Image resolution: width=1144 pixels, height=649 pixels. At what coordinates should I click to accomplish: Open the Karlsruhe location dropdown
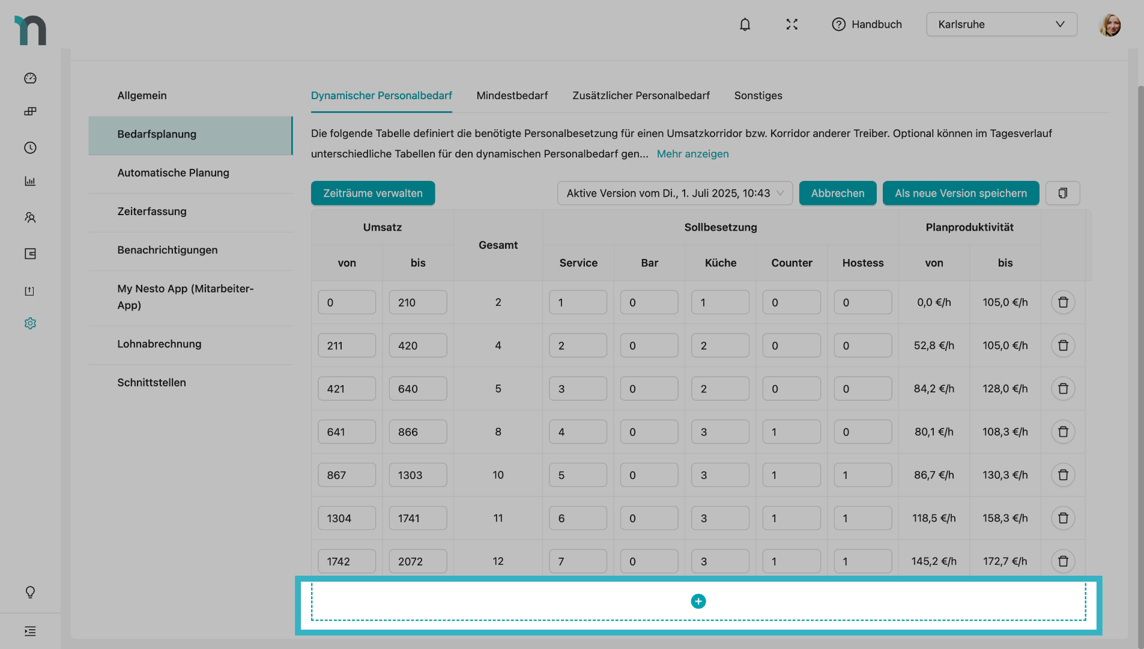1001,25
